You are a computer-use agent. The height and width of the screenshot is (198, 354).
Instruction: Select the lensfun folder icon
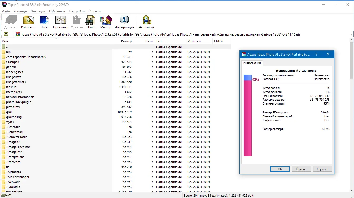[3, 87]
